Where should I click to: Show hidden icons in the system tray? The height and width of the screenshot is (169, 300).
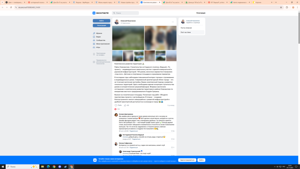(x=272, y=166)
